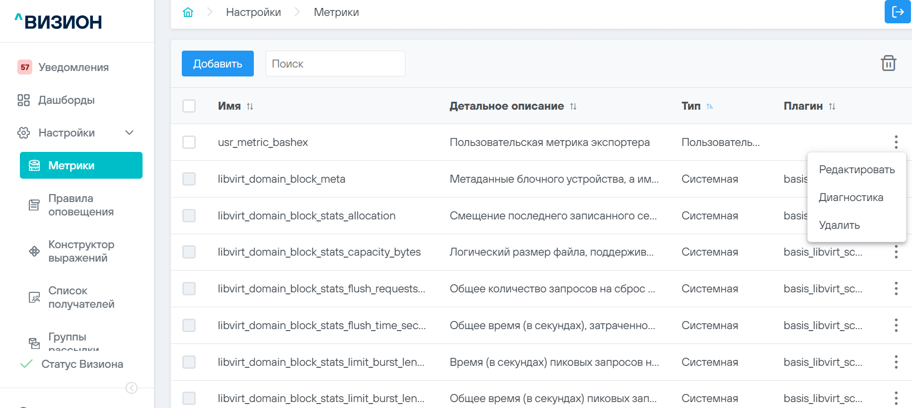Click the home icon in breadcrumb
This screenshot has width=912, height=408.
(x=188, y=12)
